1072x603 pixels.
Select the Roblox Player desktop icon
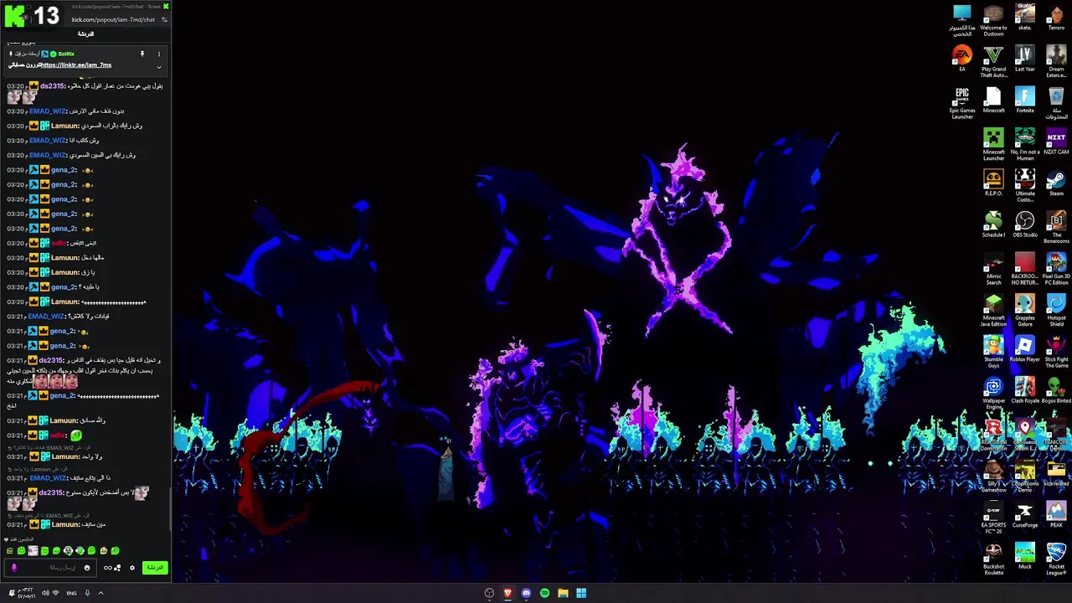coord(1025,348)
